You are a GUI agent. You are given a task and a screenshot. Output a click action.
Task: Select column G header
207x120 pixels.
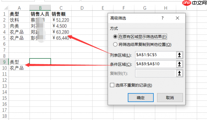[x=145, y=8]
